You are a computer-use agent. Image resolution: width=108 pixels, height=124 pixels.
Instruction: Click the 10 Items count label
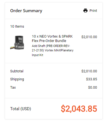[x=17, y=27]
